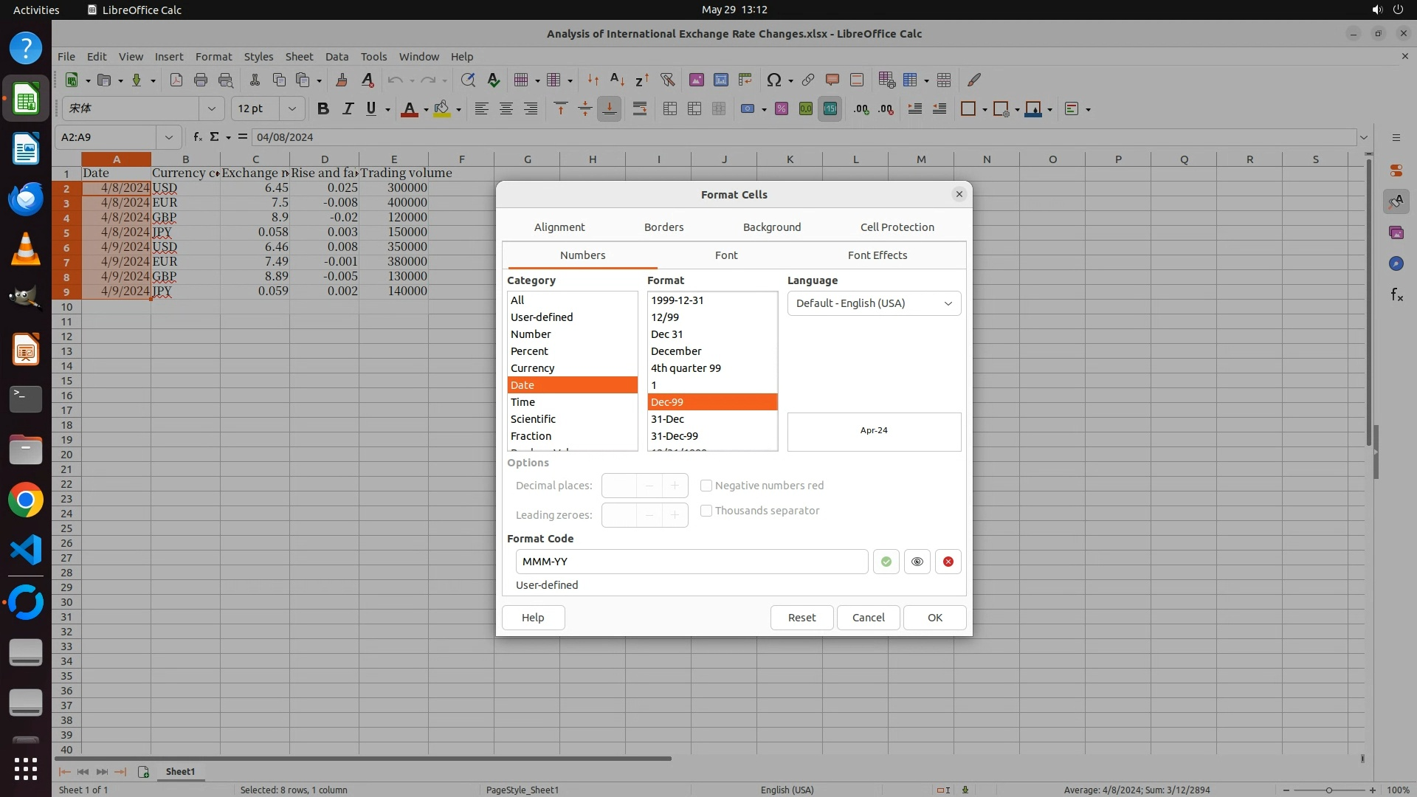This screenshot has width=1417, height=797.
Task: Open the sidebar Functions panel icon
Action: click(1396, 295)
